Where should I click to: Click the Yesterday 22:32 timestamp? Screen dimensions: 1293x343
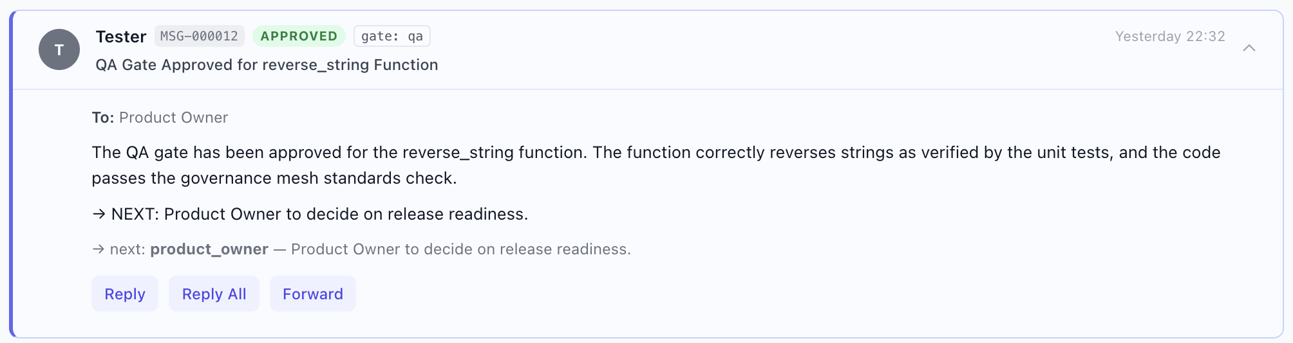click(x=1170, y=37)
